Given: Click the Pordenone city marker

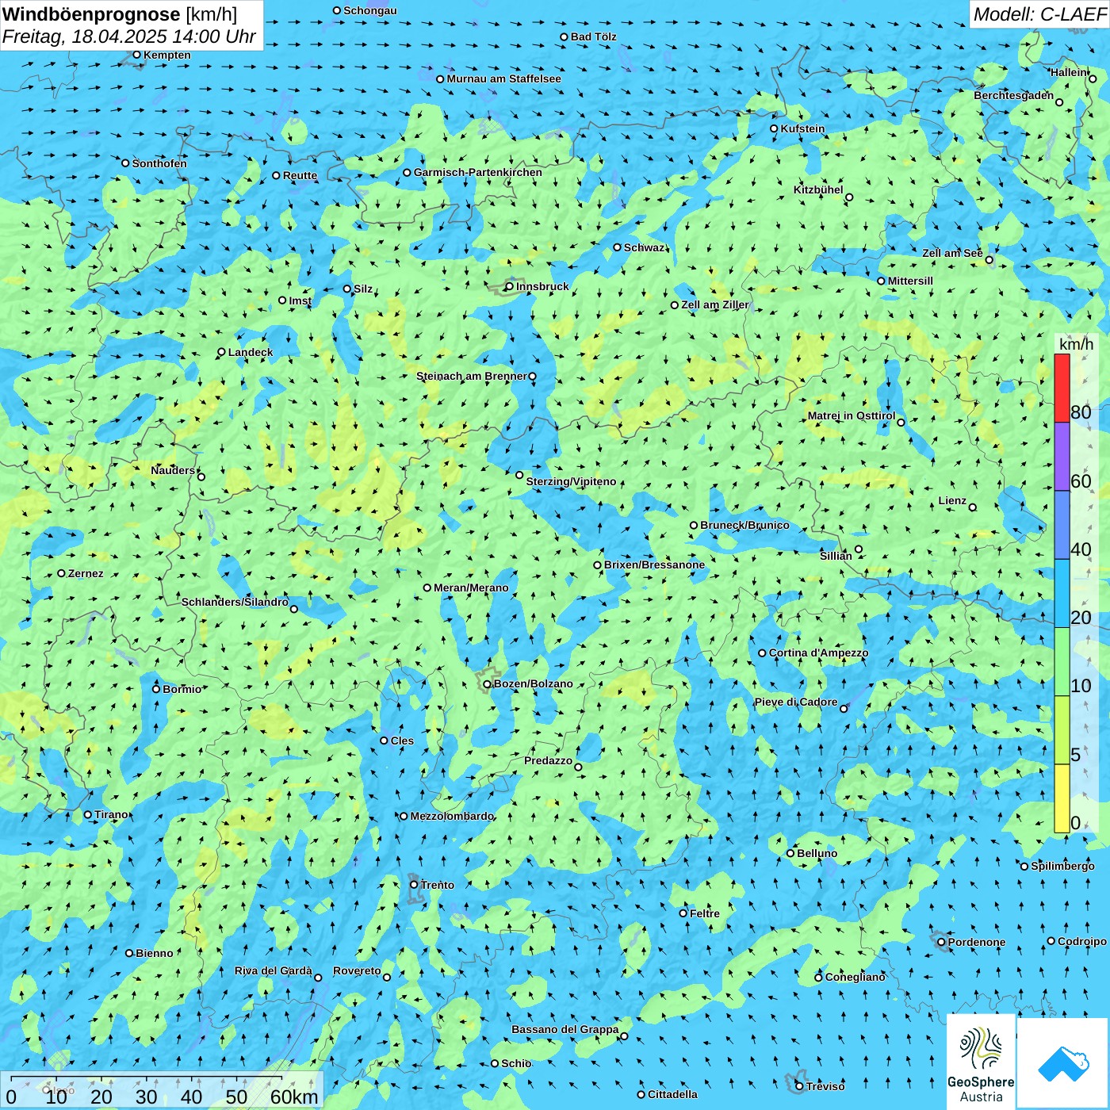Looking at the screenshot, I should (x=942, y=943).
